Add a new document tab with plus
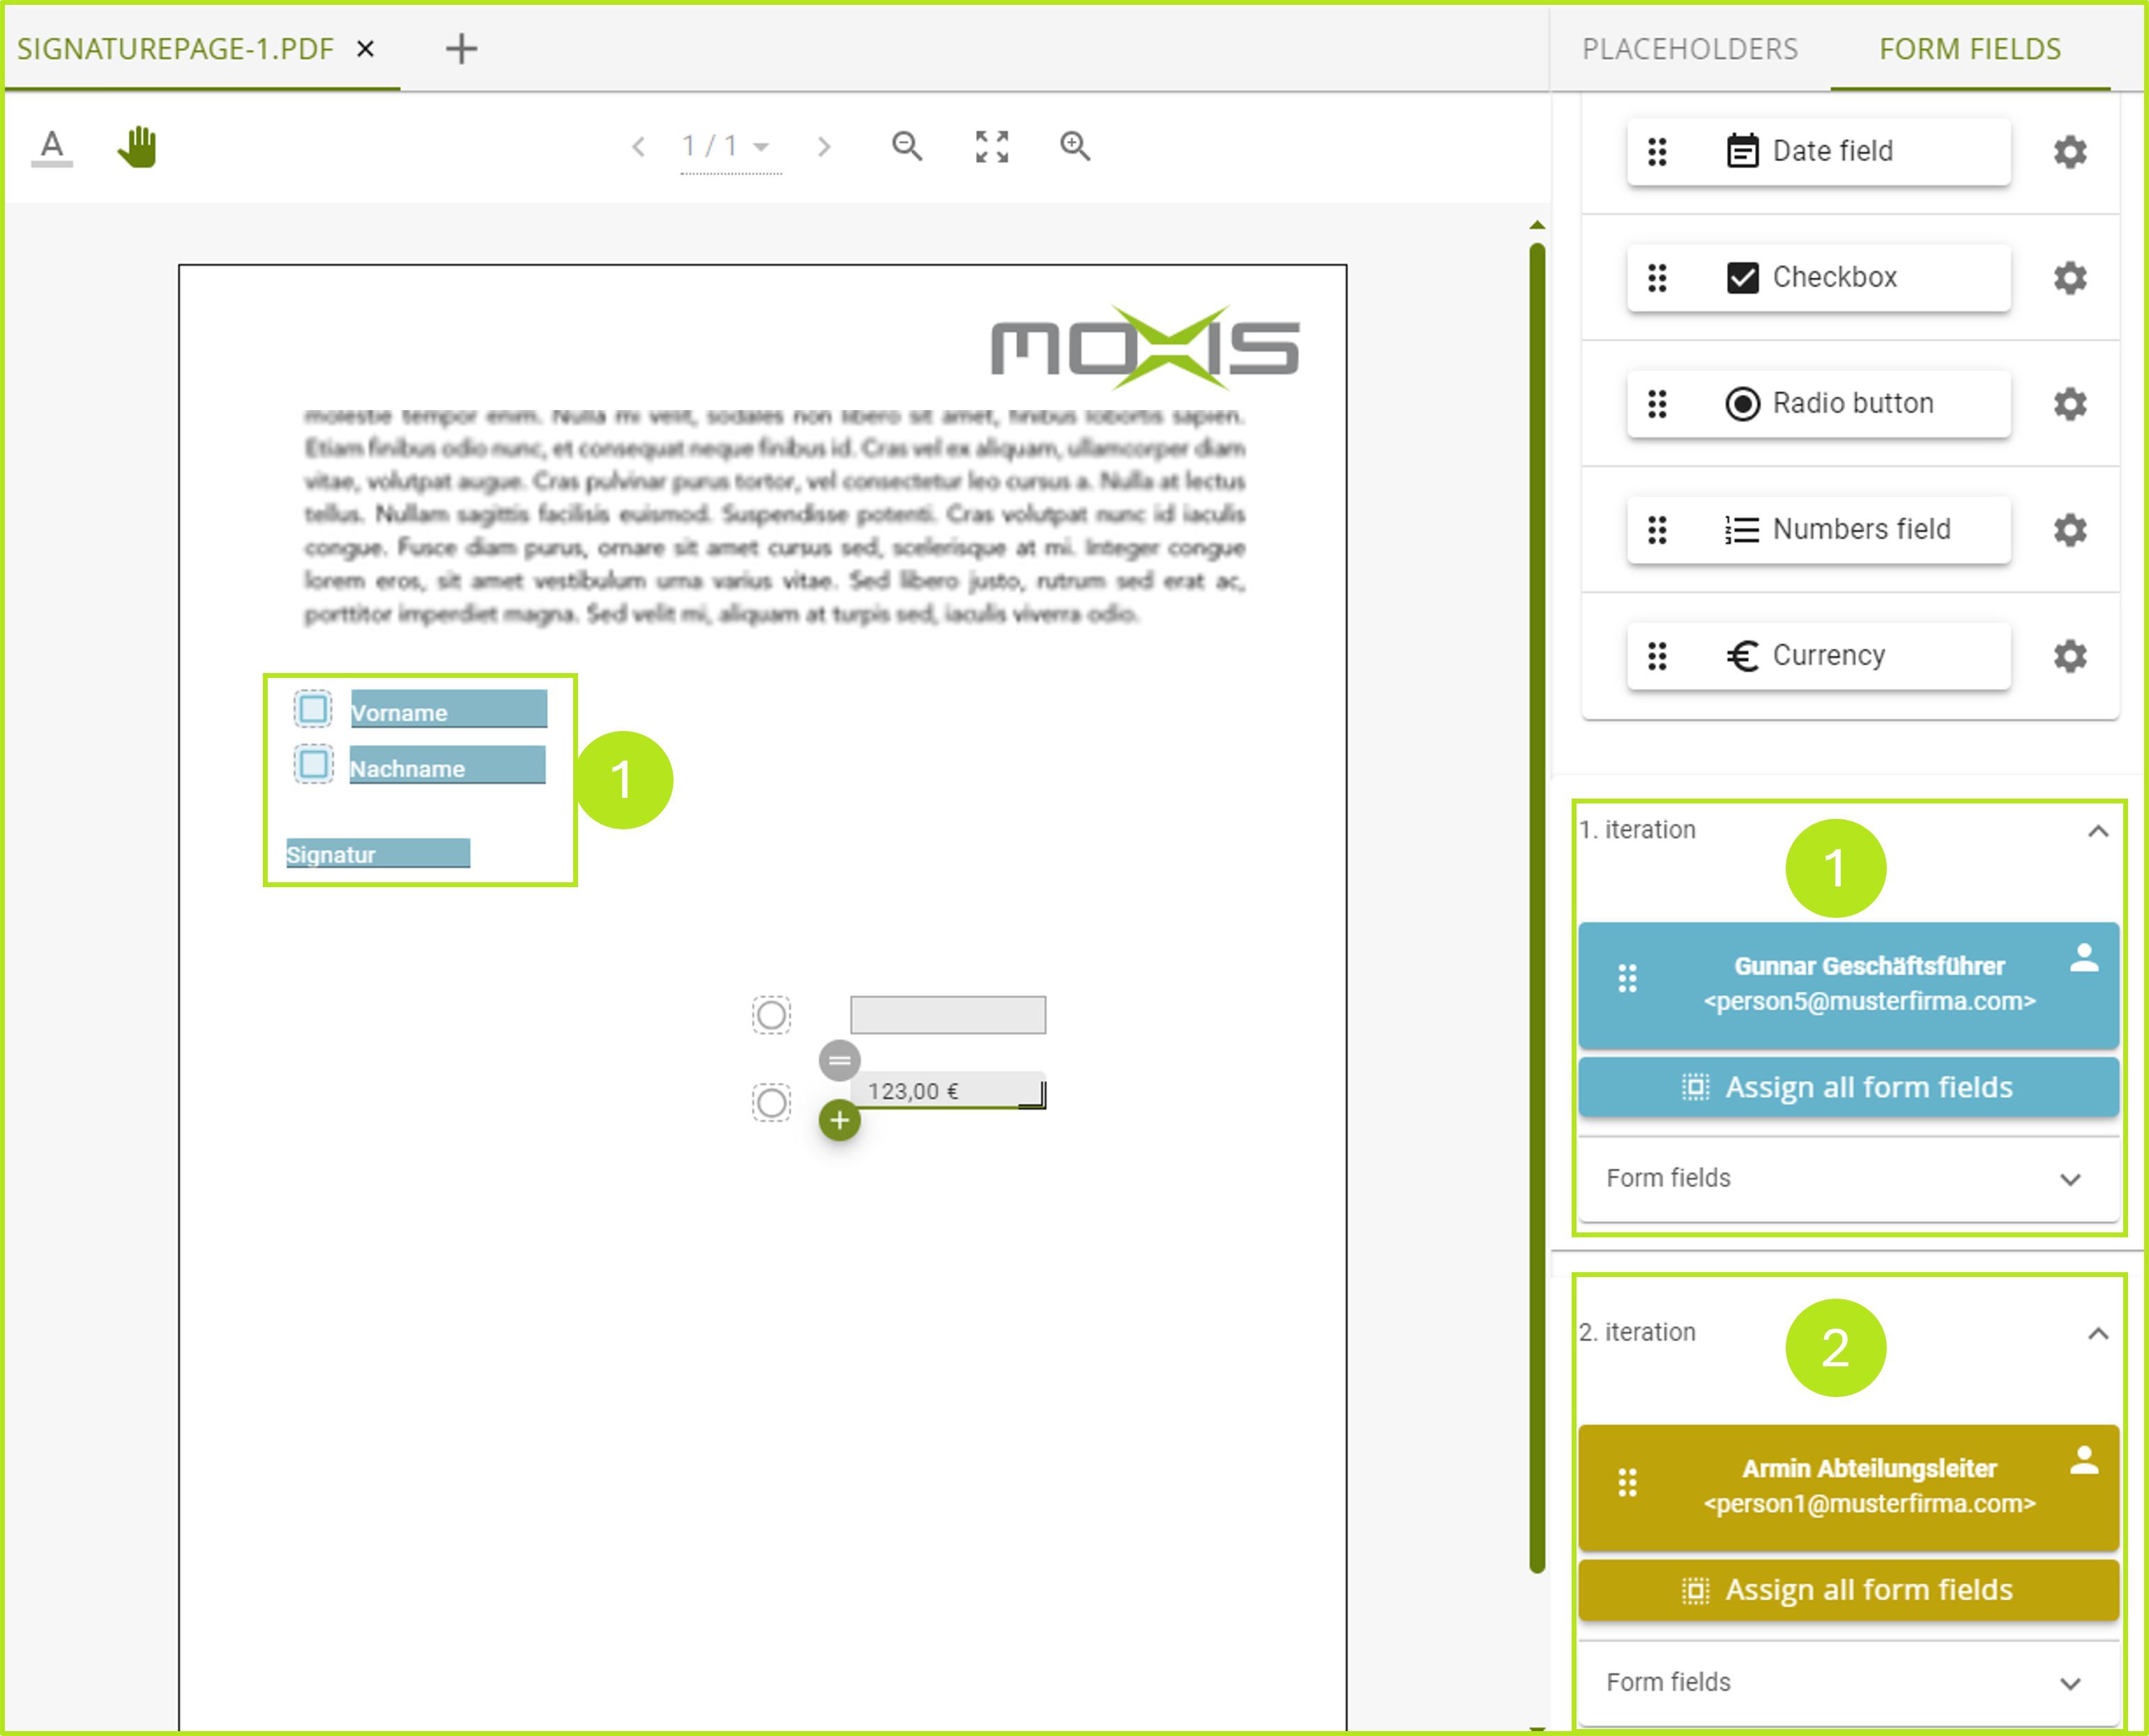Screen dimensions: 2149x1736 (x=461, y=49)
